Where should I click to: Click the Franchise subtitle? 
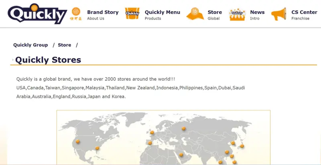(300, 18)
